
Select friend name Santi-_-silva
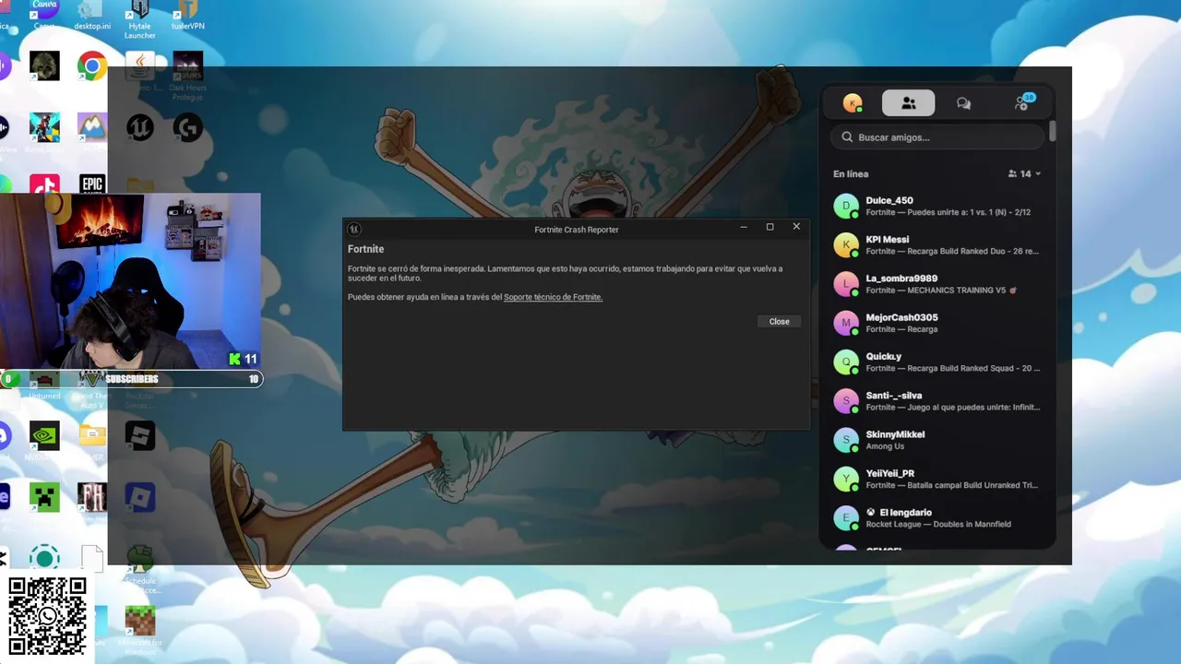(894, 396)
